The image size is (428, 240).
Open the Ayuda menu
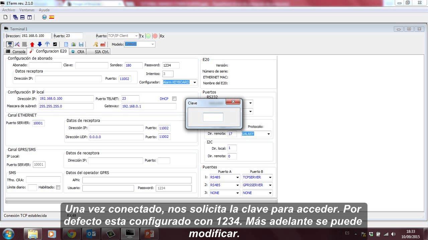[x=44, y=10]
